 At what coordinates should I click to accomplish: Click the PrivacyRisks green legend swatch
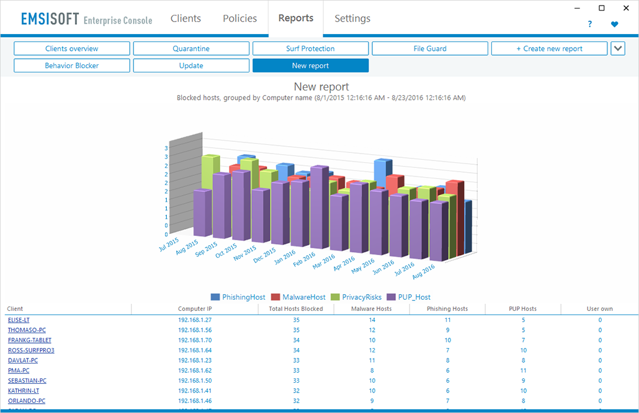click(335, 297)
